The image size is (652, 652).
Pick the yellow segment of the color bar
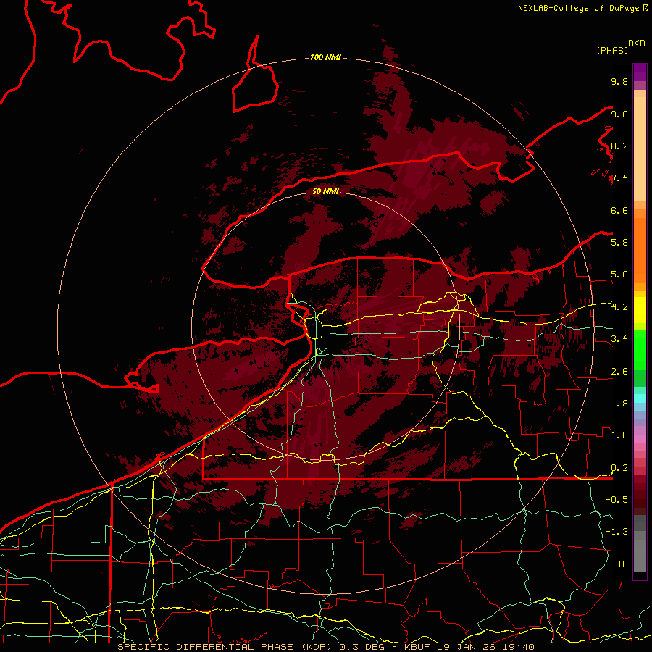[640, 310]
